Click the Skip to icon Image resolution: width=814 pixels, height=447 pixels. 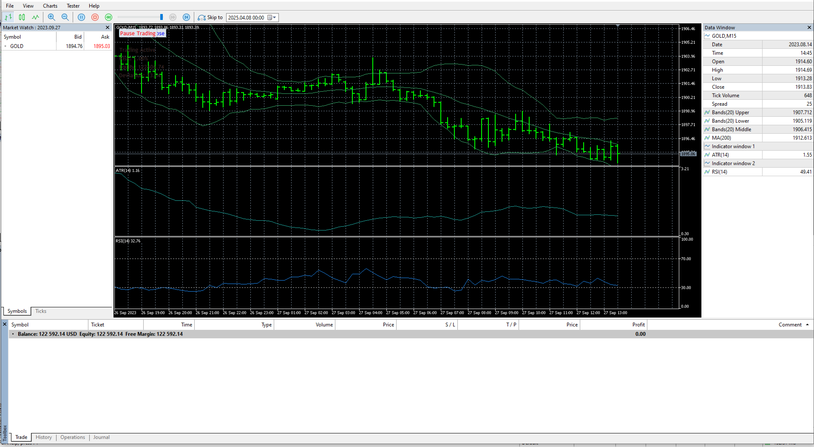(201, 17)
